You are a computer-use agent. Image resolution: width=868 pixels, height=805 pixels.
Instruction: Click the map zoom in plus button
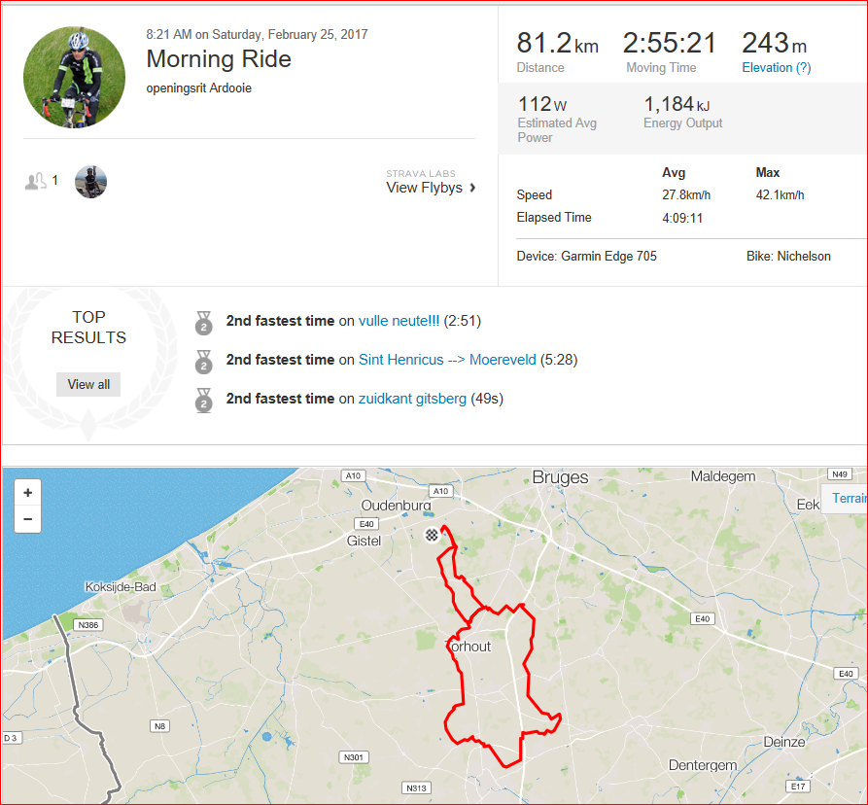[27, 493]
